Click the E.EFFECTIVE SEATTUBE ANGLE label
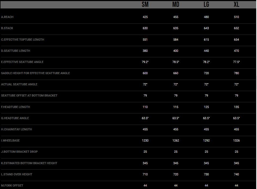 tap(22, 62)
